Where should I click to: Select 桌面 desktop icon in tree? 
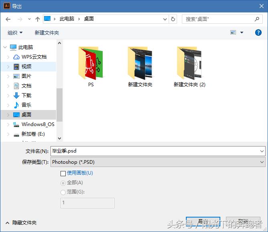coord(16,115)
